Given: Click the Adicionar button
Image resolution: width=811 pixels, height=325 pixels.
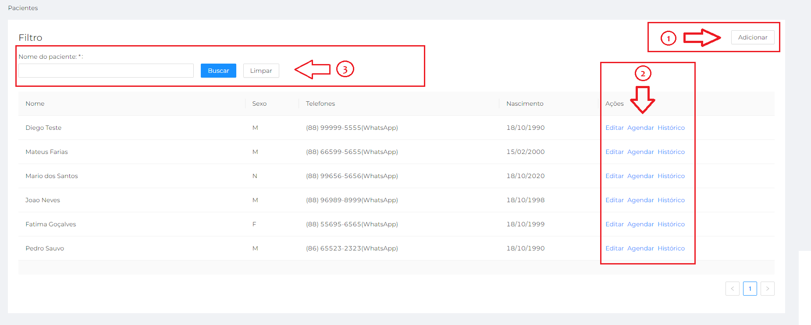Looking at the screenshot, I should tap(752, 37).
